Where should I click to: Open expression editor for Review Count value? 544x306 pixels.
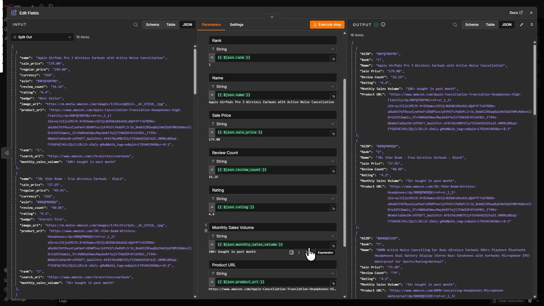click(x=333, y=171)
